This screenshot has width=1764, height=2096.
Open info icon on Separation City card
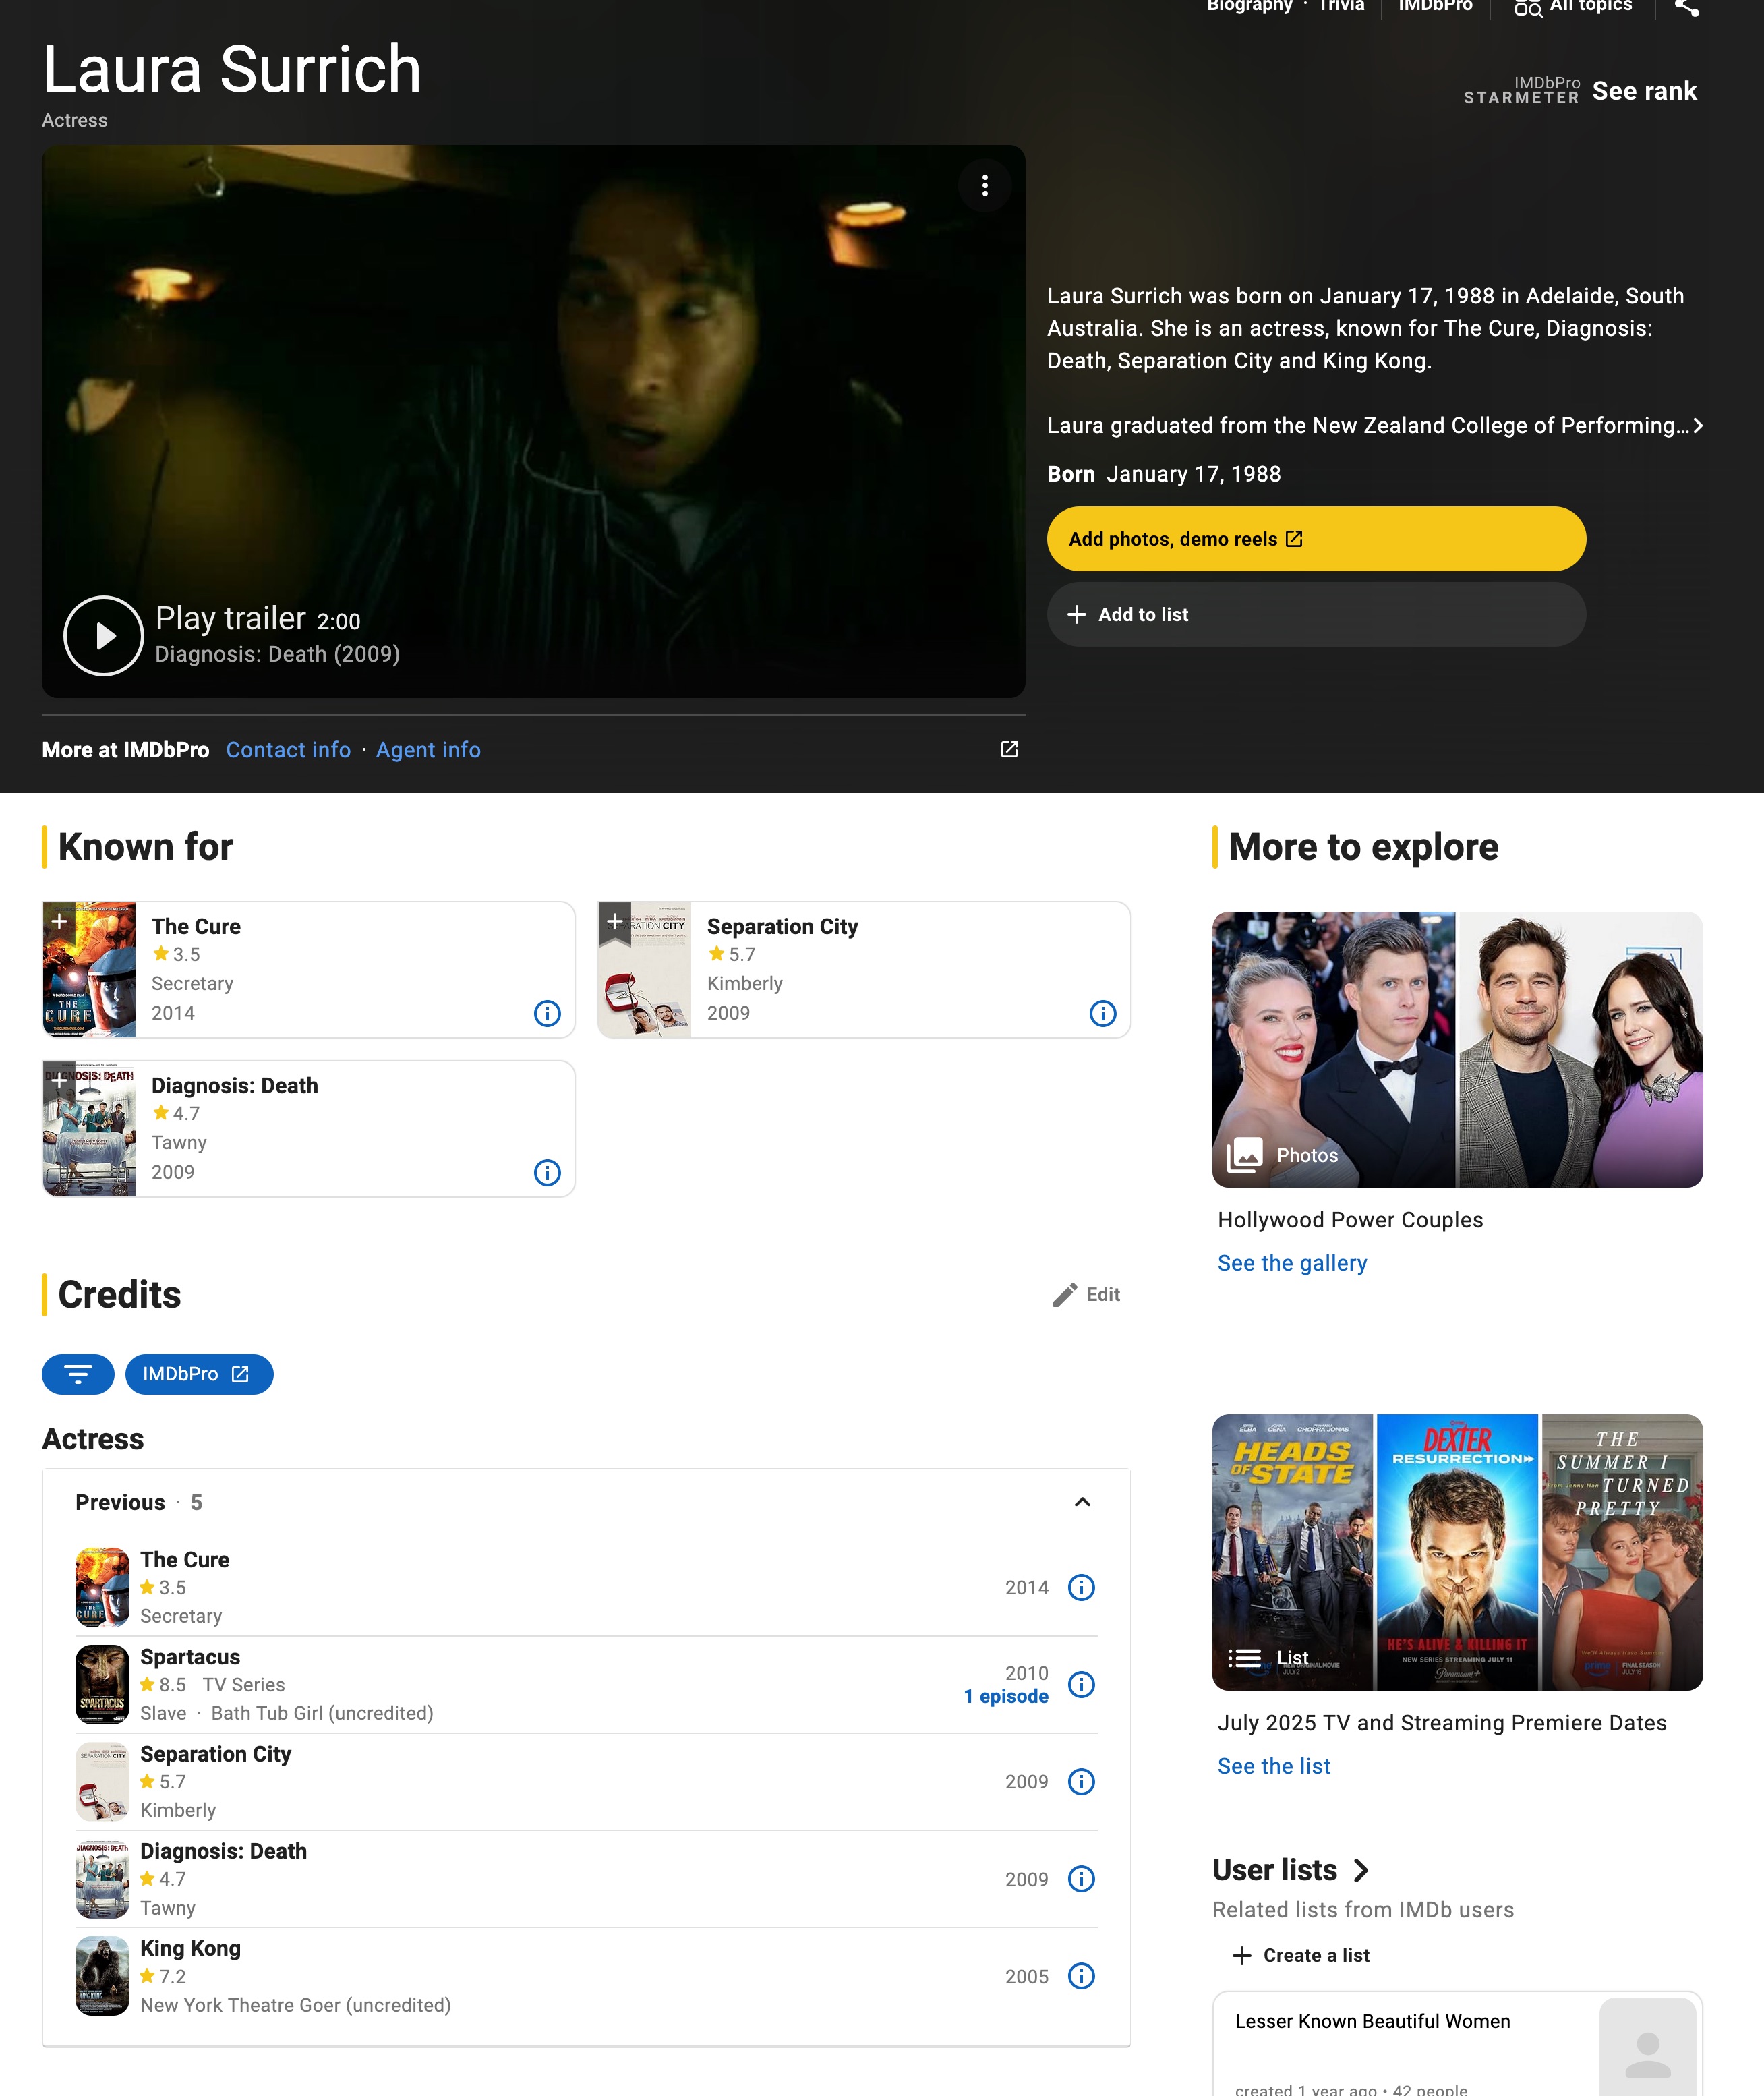point(1103,1014)
